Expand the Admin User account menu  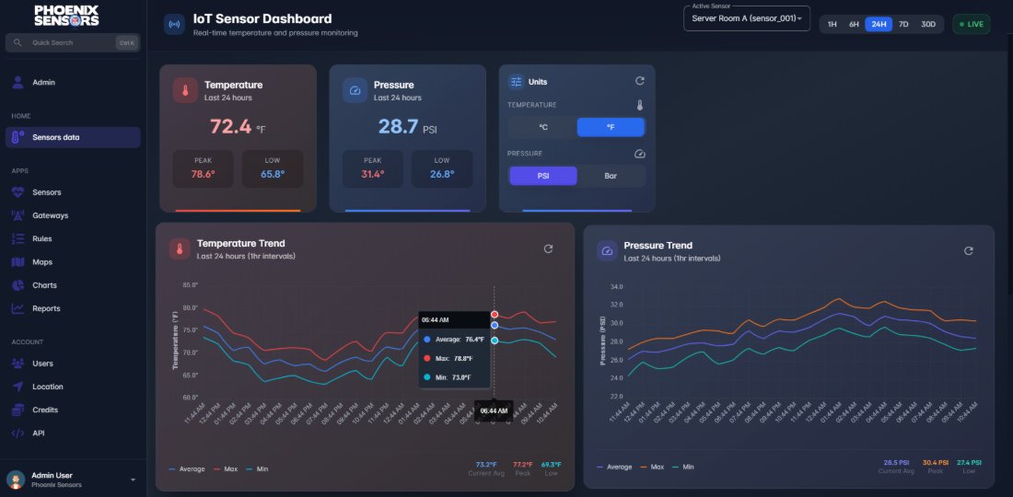click(134, 480)
